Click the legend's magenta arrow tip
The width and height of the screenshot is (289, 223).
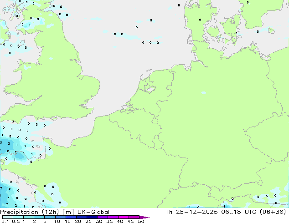coord(148,218)
